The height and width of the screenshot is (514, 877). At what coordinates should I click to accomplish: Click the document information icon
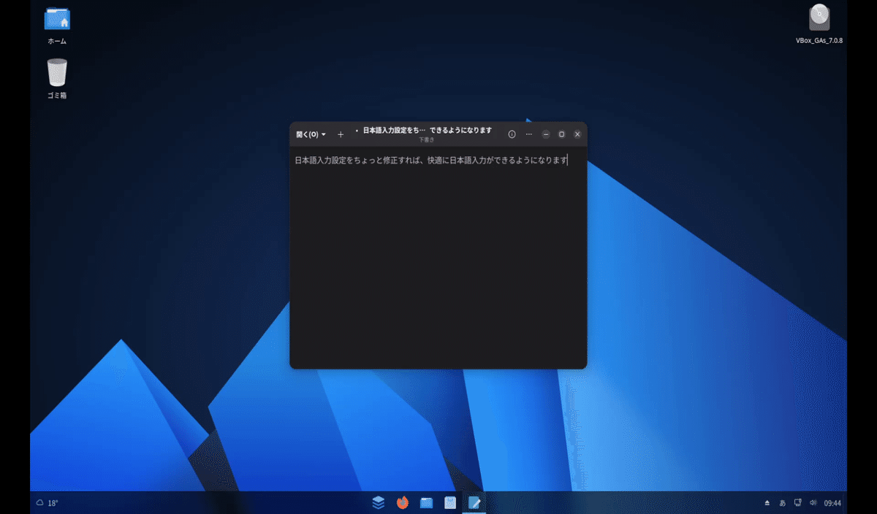pyautogui.click(x=512, y=134)
